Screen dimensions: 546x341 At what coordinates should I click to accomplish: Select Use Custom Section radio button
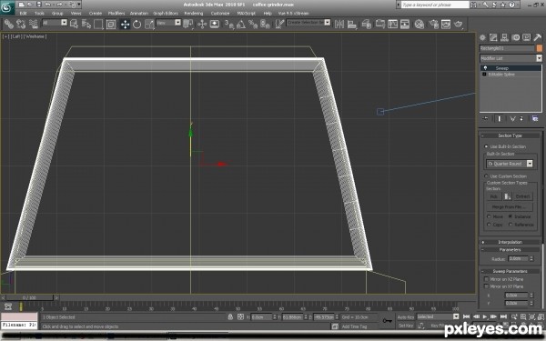(x=486, y=176)
